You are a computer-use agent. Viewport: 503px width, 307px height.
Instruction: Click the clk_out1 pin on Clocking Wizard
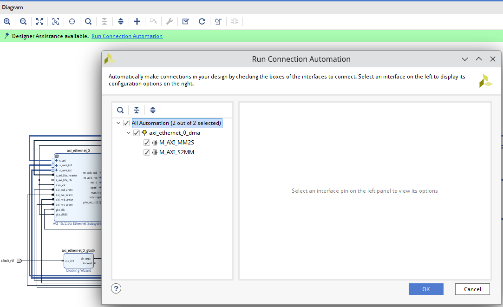[x=86, y=259]
